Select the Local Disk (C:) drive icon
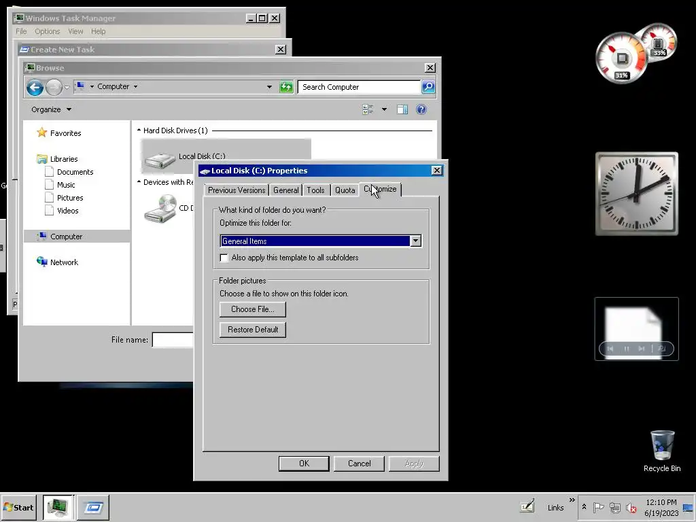Image resolution: width=696 pixels, height=522 pixels. (x=160, y=159)
